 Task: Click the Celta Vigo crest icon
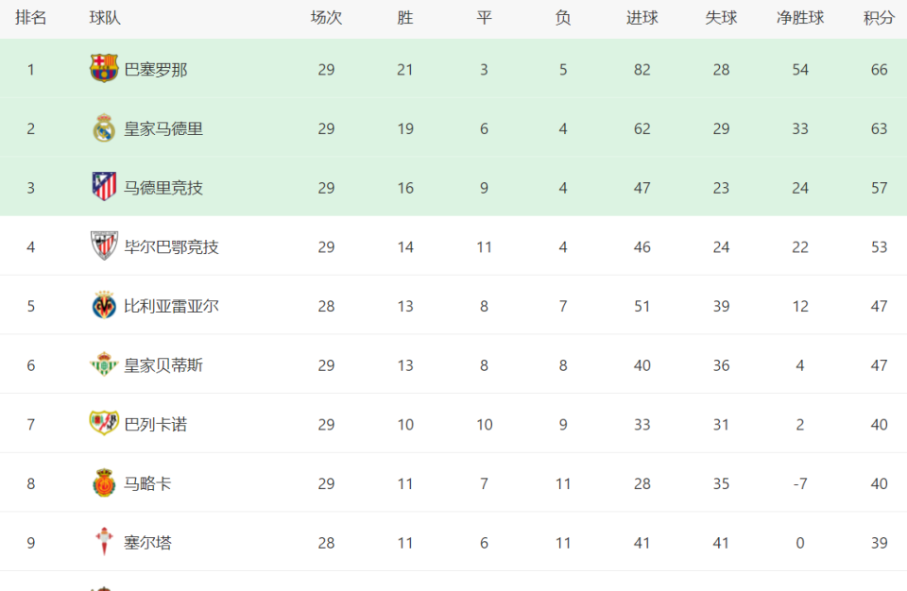104,542
